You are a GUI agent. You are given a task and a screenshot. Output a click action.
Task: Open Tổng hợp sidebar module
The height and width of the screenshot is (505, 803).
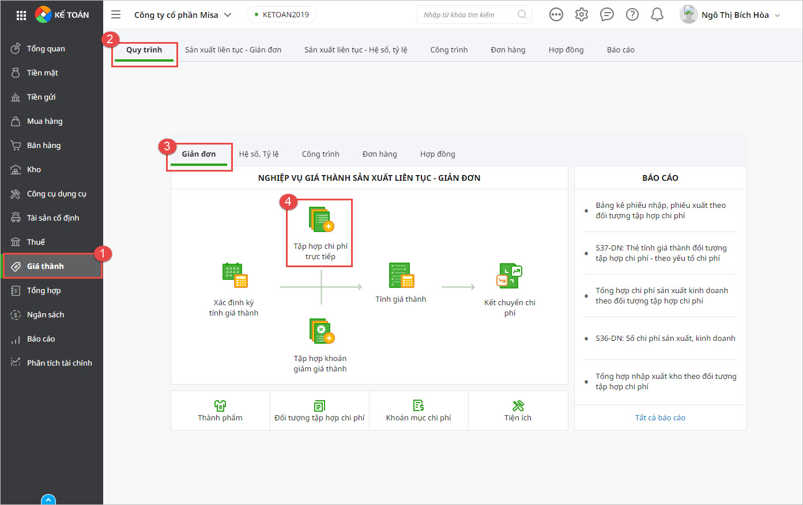(51, 290)
